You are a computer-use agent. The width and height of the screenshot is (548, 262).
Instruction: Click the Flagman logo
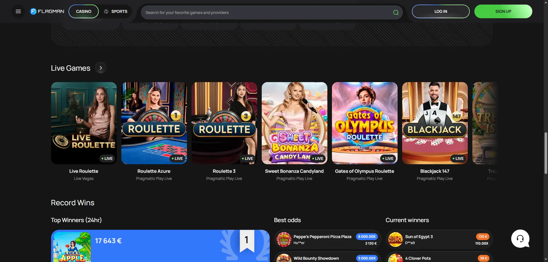(47, 11)
